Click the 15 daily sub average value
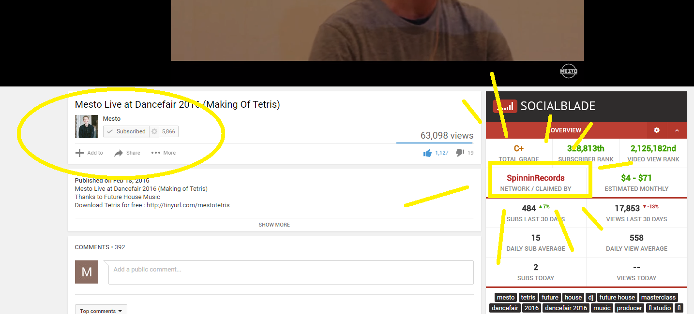Viewport: 694px width, 314px height. coord(536,238)
